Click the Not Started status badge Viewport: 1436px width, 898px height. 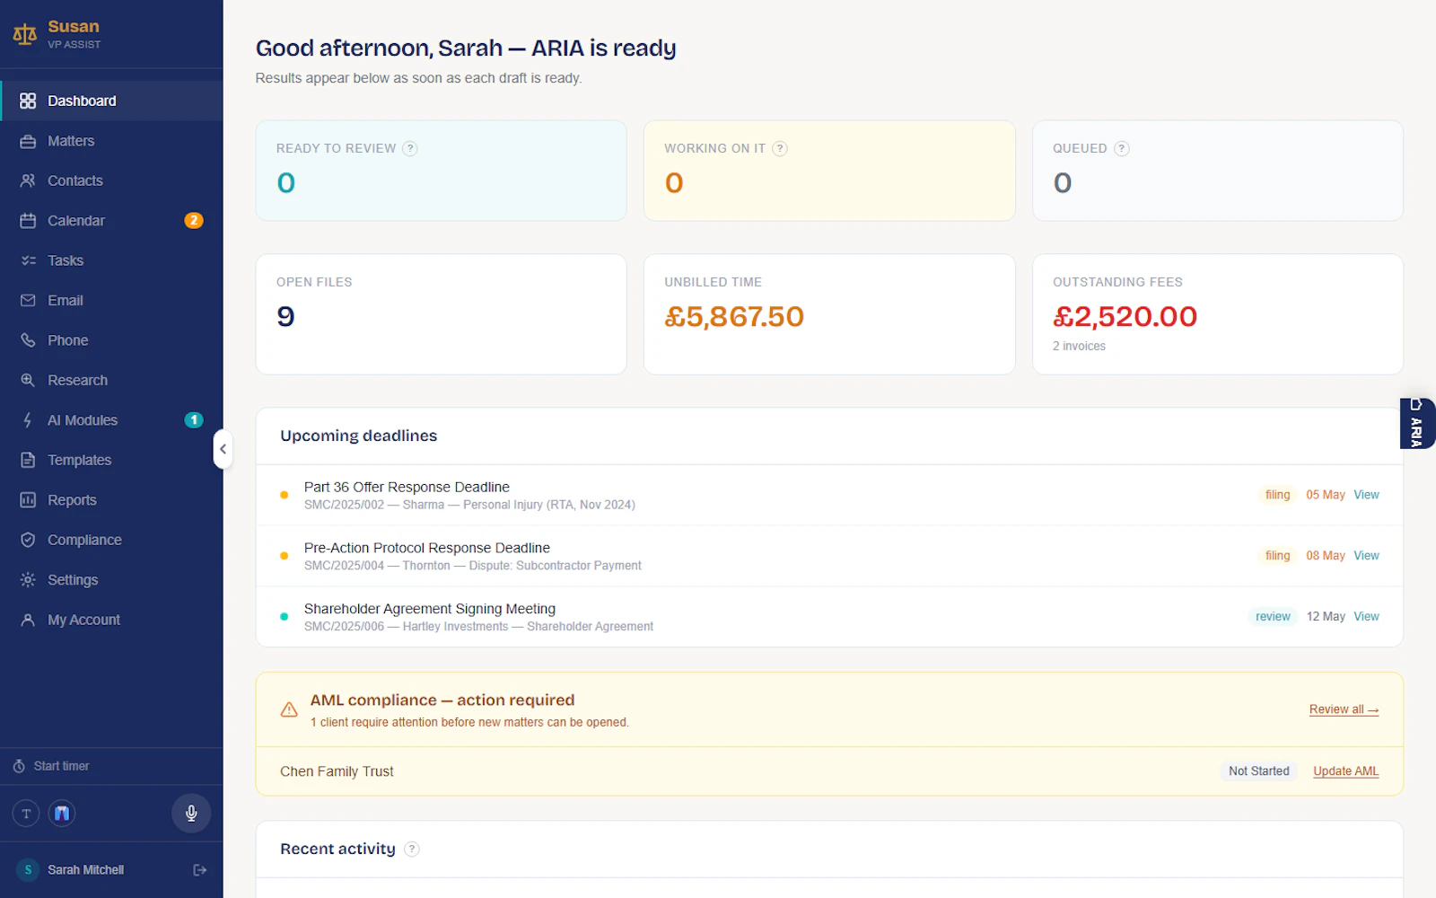[1258, 771]
